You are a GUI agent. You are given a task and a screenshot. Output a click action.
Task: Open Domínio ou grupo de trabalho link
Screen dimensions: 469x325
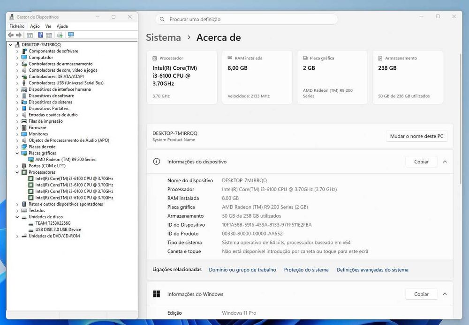[x=242, y=270]
